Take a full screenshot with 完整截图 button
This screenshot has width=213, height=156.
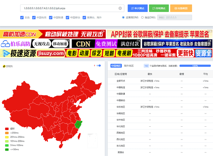tap(181, 8)
